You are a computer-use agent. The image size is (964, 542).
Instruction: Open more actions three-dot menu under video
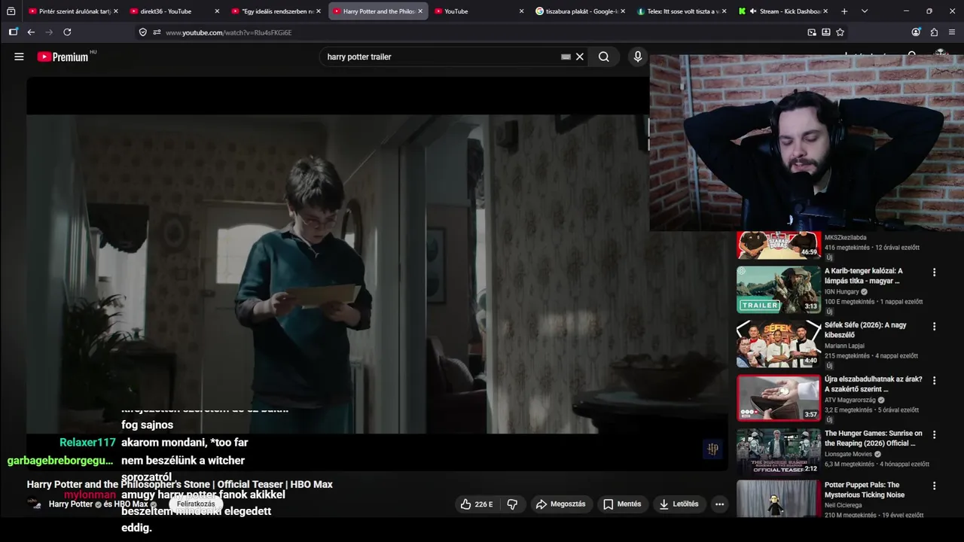tap(720, 504)
